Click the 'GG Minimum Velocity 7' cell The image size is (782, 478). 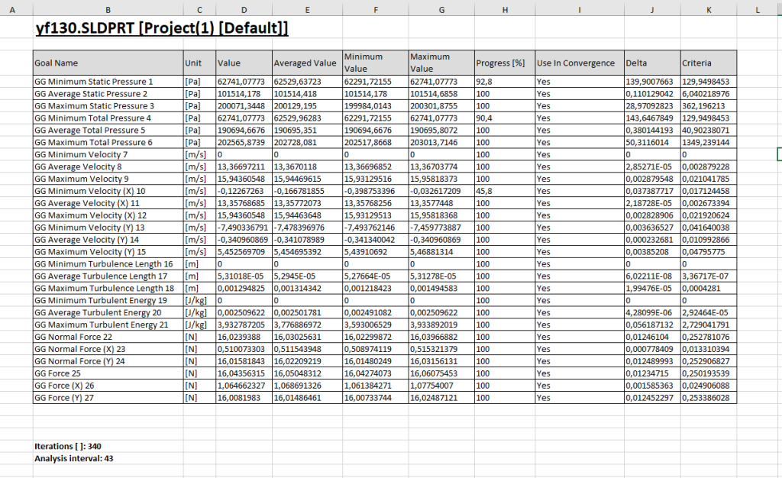(108, 154)
